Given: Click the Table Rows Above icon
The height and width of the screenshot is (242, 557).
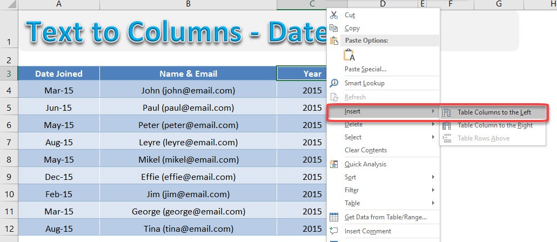Looking at the screenshot, I should 447,138.
